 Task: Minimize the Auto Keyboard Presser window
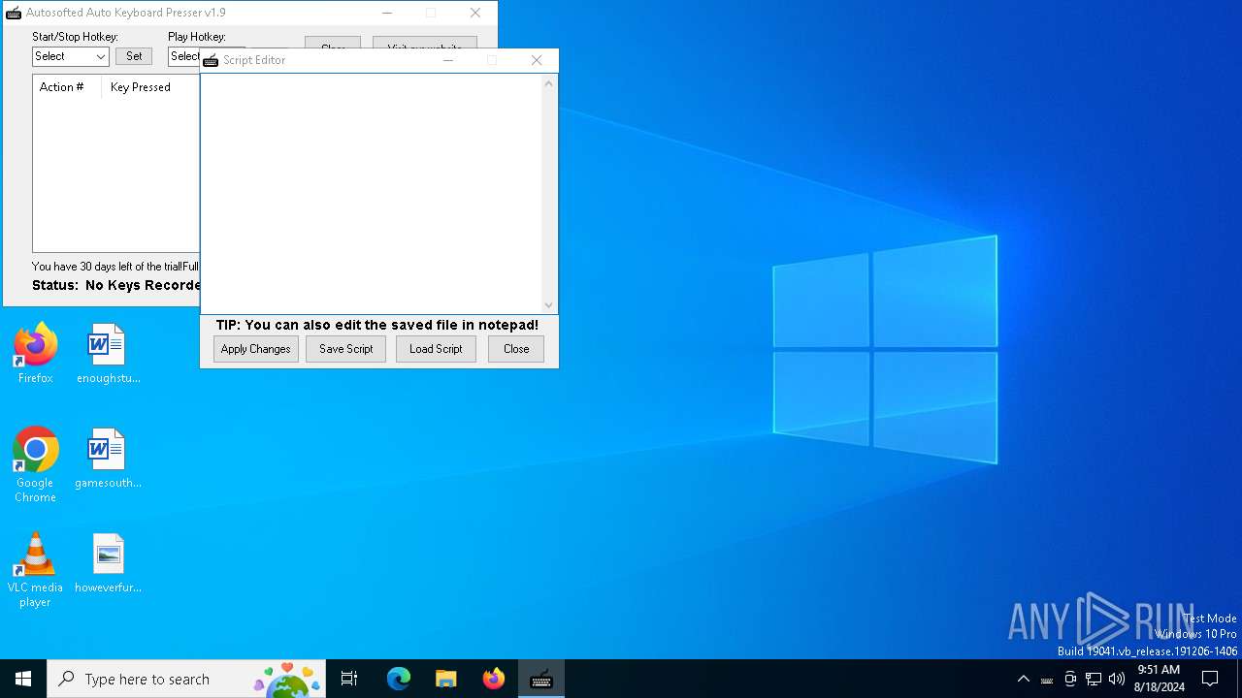click(386, 13)
